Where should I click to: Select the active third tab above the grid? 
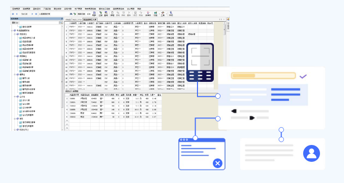pos(90,20)
